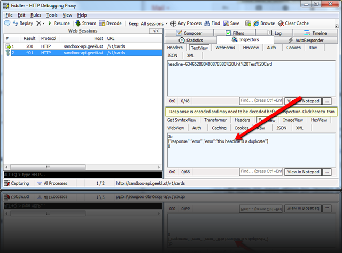Toggle Capturing in the status bar

(17, 183)
